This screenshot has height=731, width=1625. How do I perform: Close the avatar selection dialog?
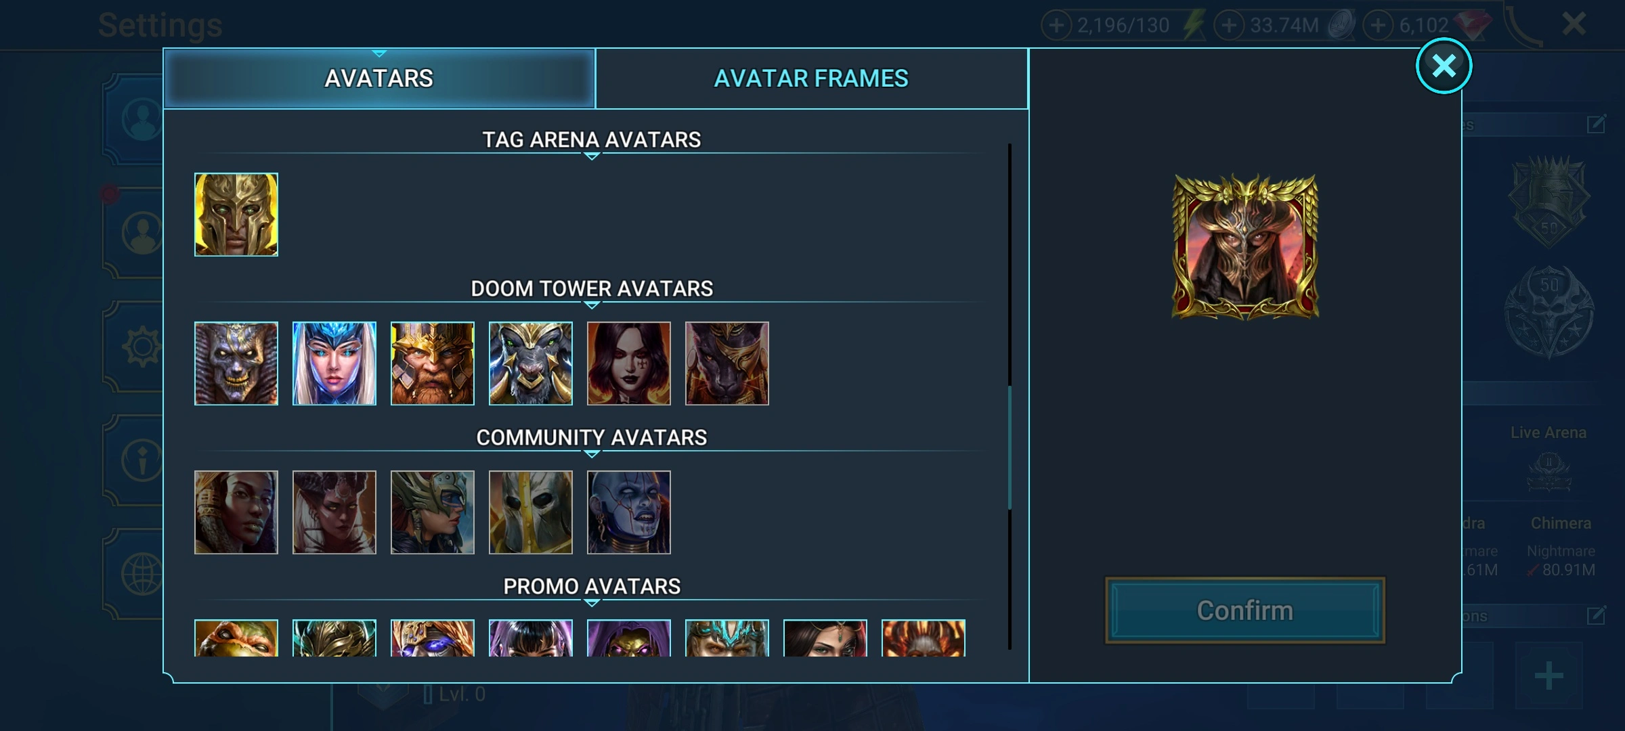coord(1444,66)
